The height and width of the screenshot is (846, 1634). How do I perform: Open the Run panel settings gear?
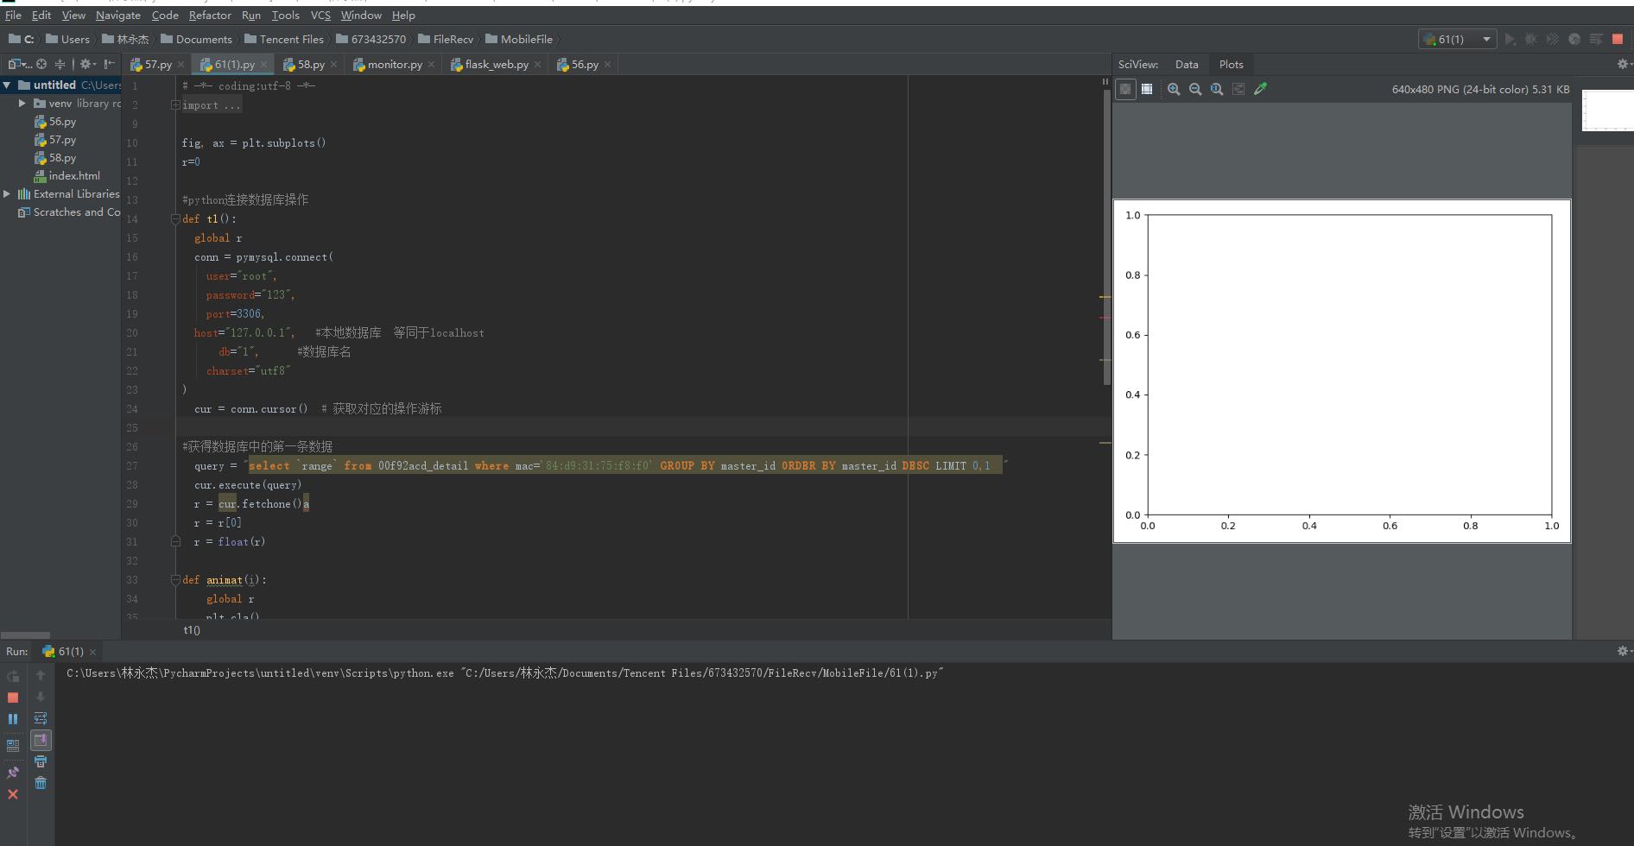click(x=1623, y=651)
